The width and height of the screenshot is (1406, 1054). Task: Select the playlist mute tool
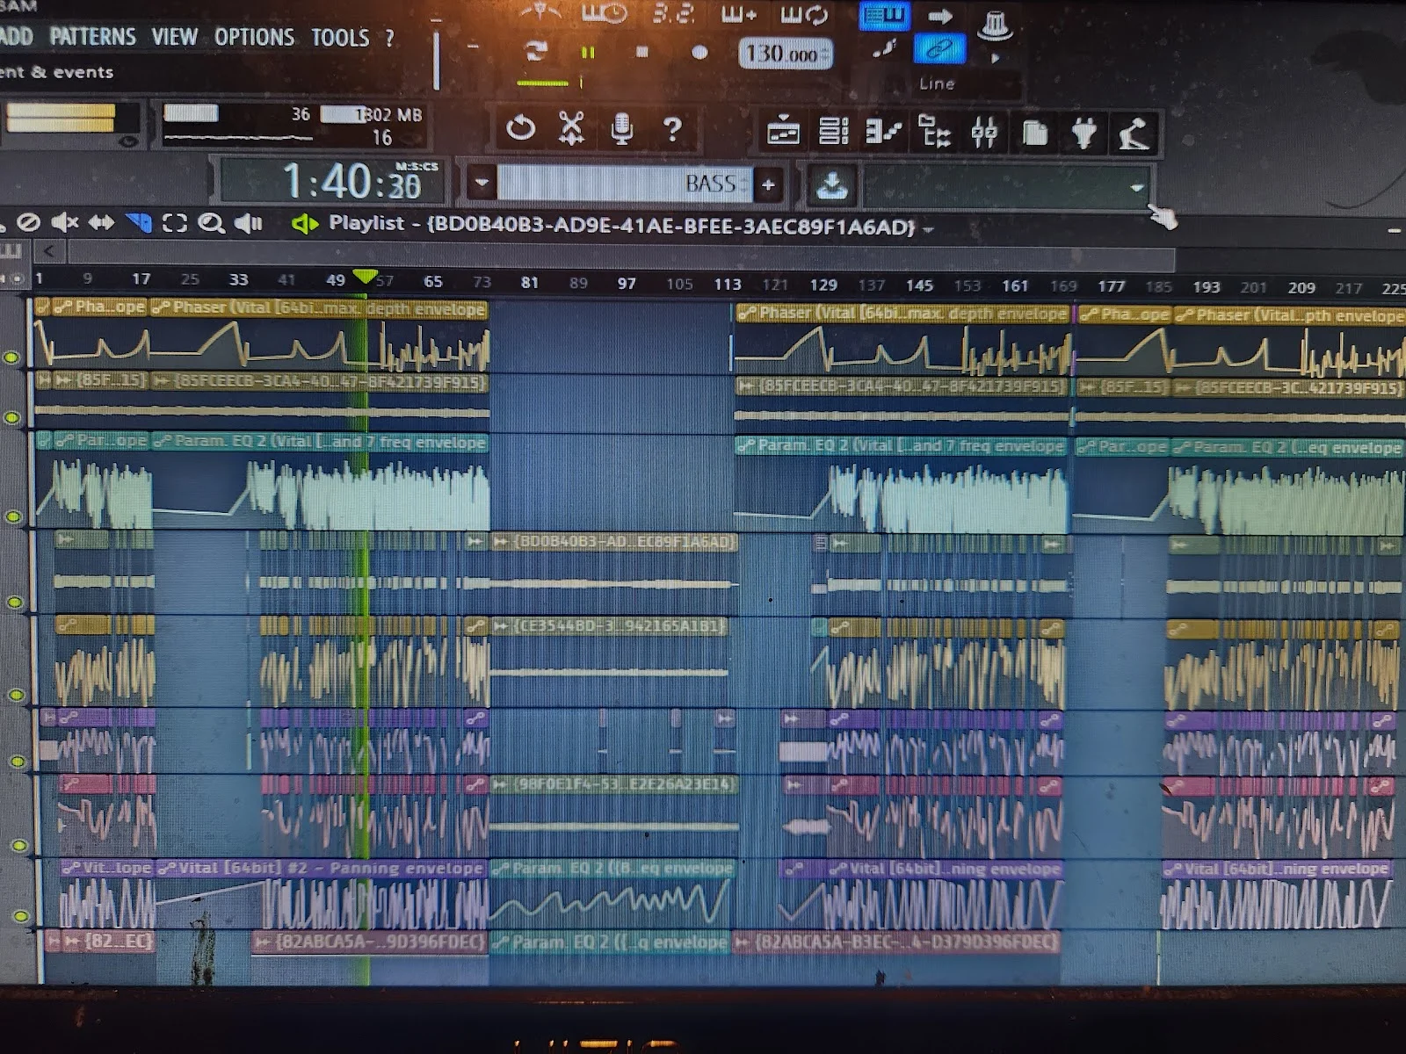click(65, 223)
